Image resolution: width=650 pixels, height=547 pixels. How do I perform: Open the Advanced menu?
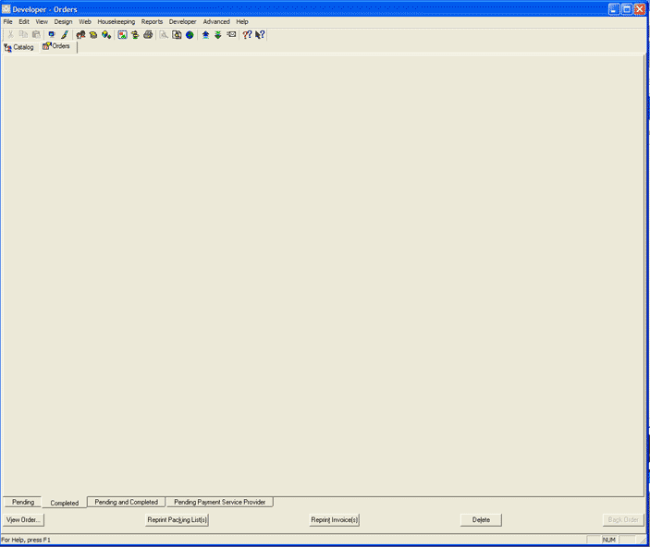tap(216, 21)
